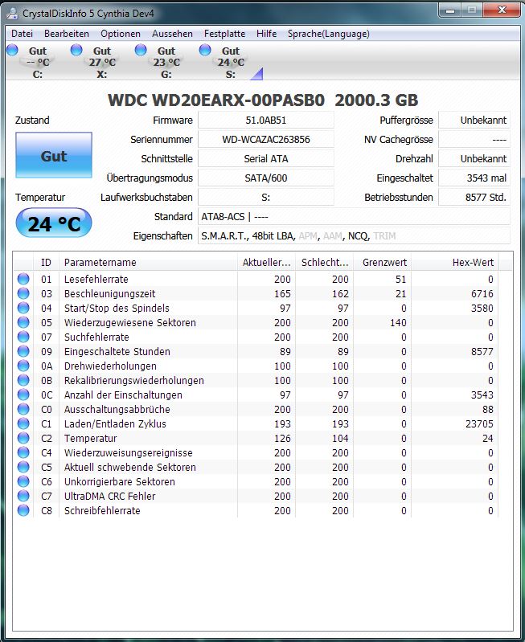Image resolution: width=525 pixels, height=642 pixels.
Task: Click status icon of Lesefehlerrate row
Action: [x=23, y=279]
